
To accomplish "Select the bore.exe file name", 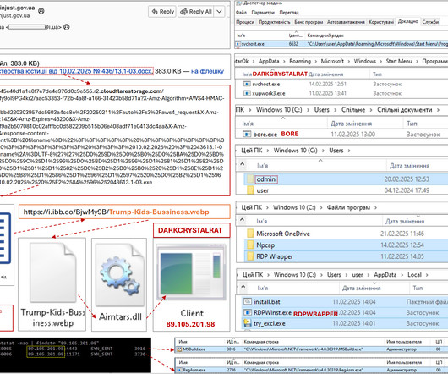I will pos(265,134).
